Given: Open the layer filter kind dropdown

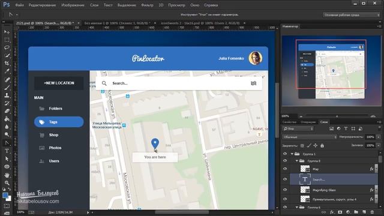Looking at the screenshot, I should [298, 128].
